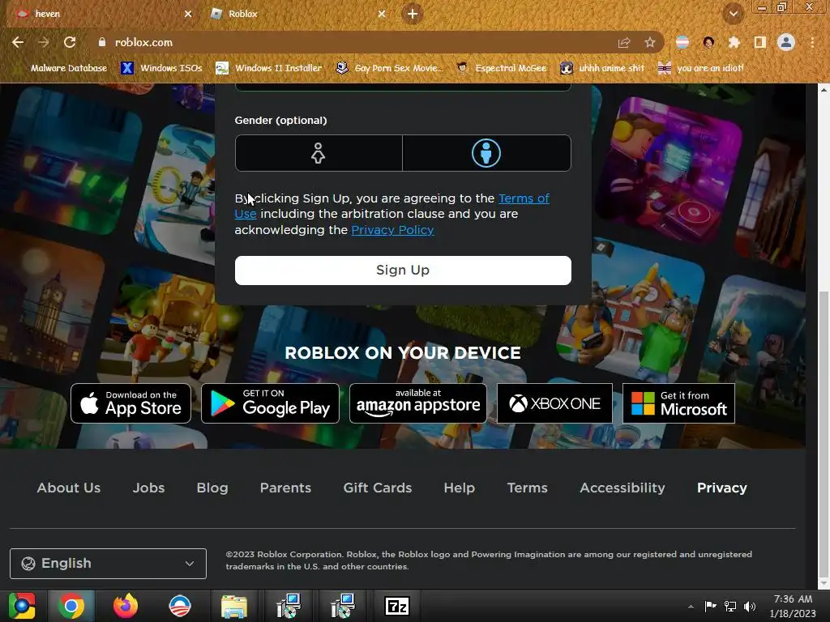Open About Us footer link

[x=69, y=488]
